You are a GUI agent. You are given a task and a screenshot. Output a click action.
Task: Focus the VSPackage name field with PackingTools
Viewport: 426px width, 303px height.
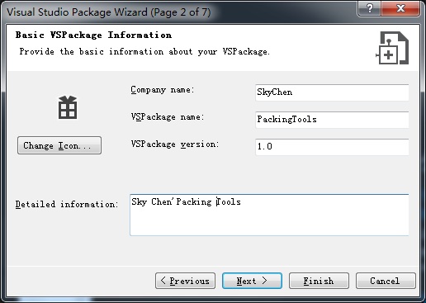click(x=332, y=120)
